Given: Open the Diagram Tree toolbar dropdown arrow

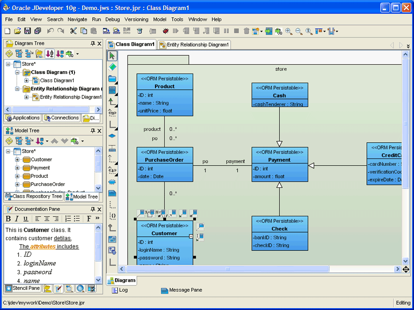Looking at the screenshot, I should [78, 54].
